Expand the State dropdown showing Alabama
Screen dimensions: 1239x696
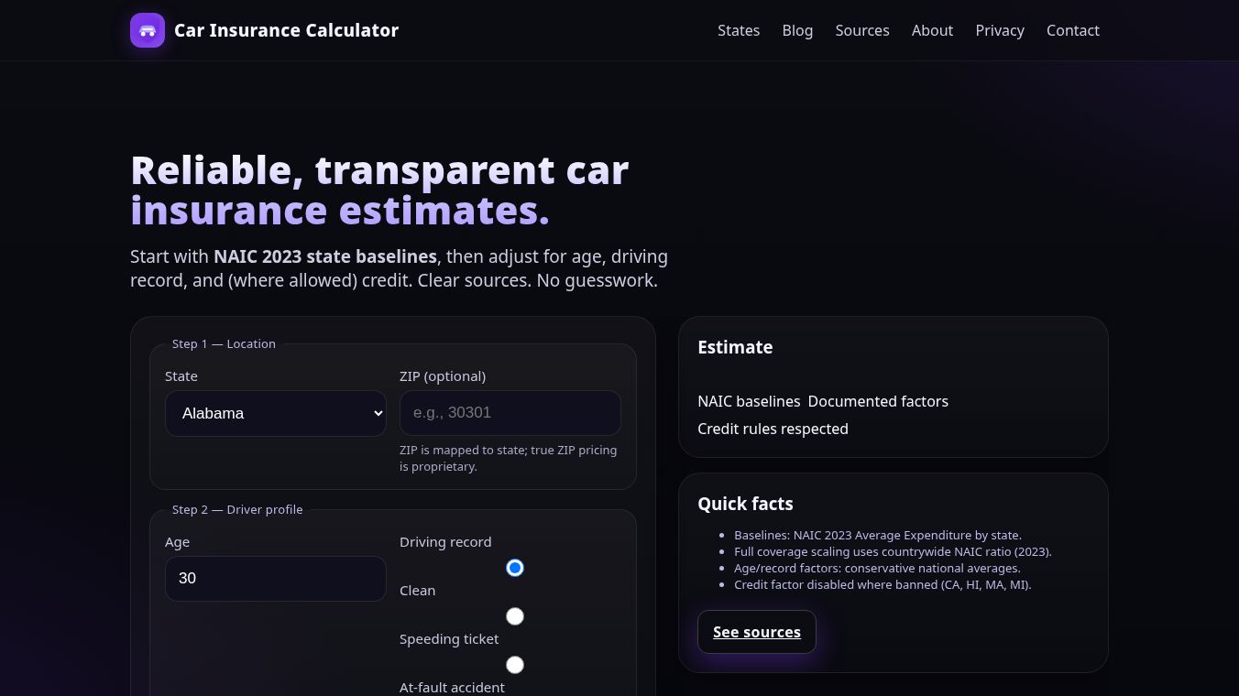[276, 413]
